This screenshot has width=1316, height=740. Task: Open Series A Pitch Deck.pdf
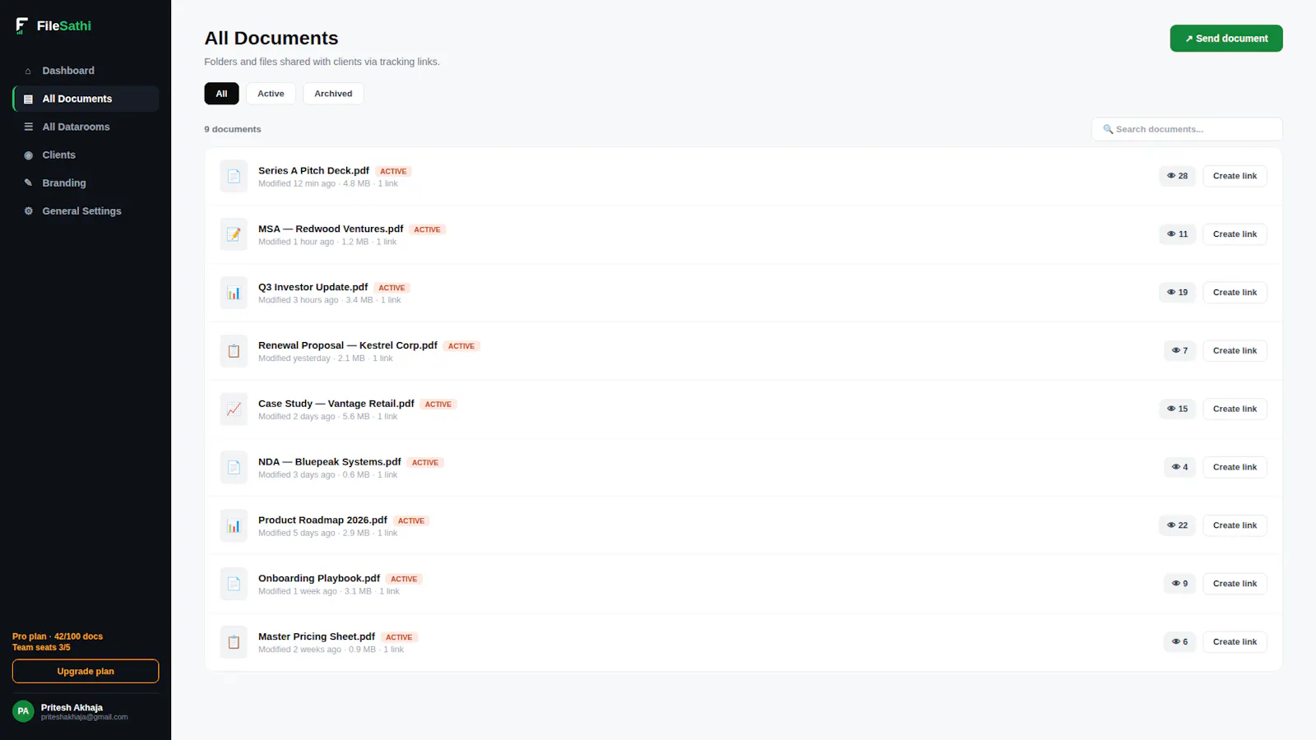coord(313,171)
